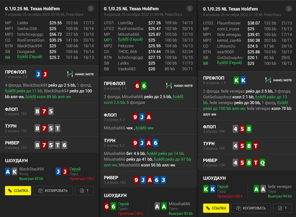Viewport: 296px width, 217px height.
Task: Select Vasko082 BB row in second hand
Action: (148, 69)
